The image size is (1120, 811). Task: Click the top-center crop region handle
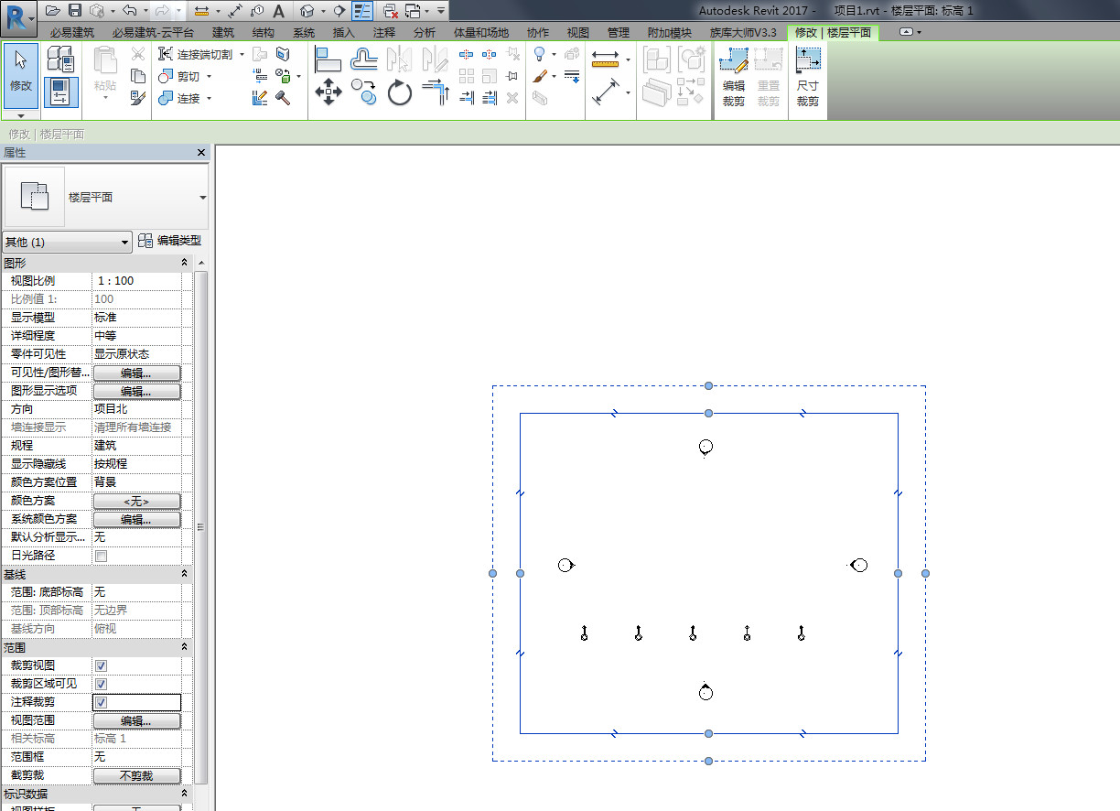point(708,414)
